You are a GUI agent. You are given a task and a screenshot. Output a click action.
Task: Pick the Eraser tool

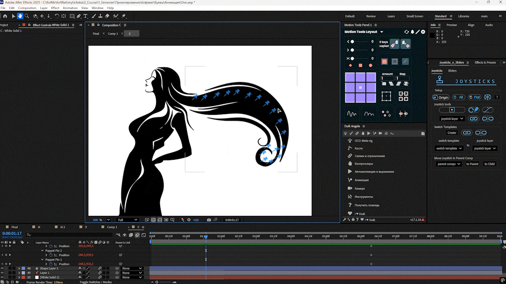tap(107, 16)
